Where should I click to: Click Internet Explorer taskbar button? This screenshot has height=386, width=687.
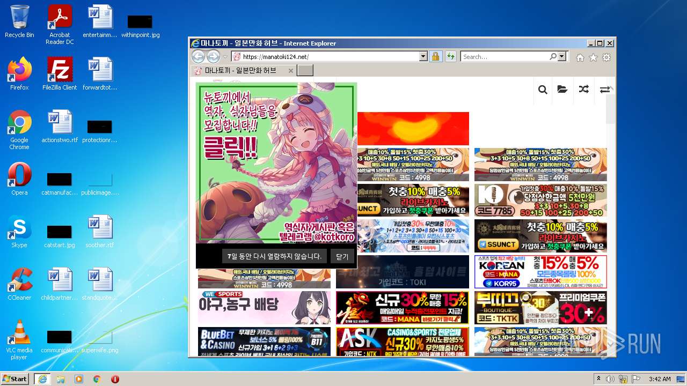[x=42, y=379]
